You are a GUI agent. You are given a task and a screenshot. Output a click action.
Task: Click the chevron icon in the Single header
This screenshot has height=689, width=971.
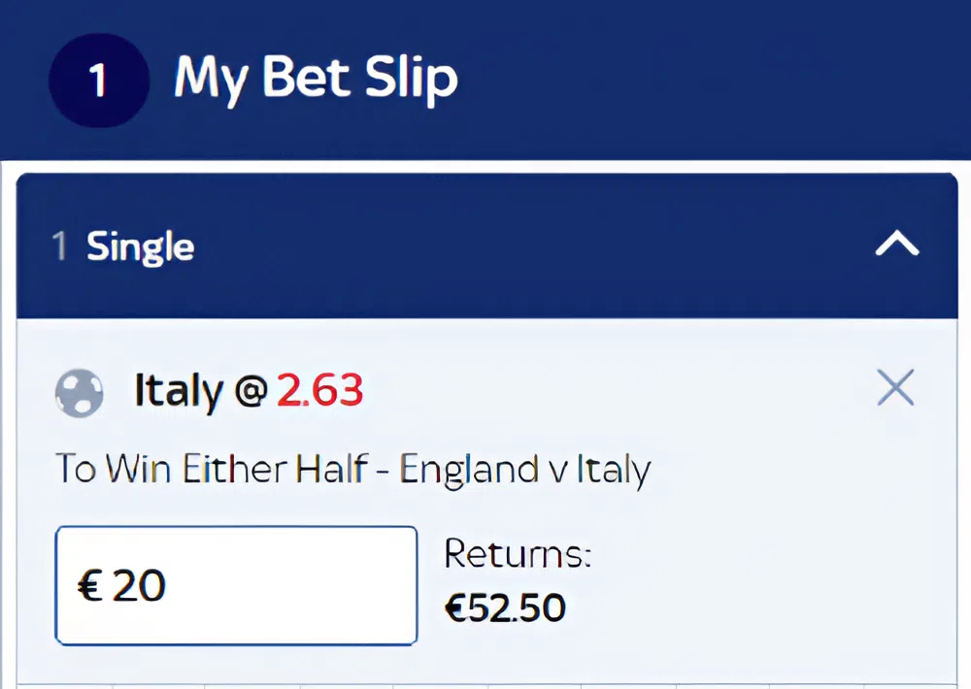click(x=896, y=246)
